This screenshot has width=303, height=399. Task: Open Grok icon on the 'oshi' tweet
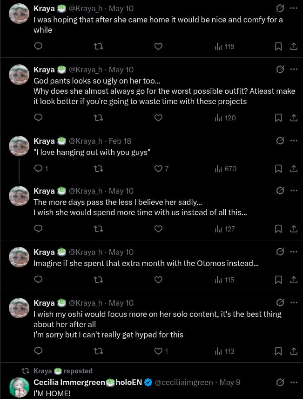pos(280,302)
